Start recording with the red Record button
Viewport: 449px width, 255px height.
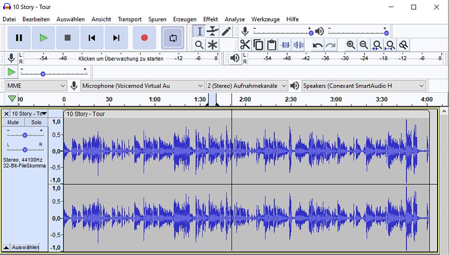[144, 38]
